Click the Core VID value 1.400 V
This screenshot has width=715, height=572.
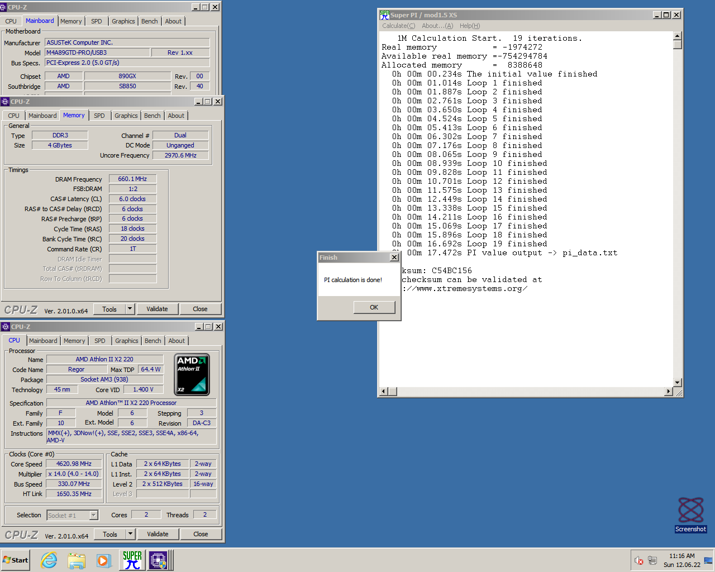pos(144,389)
